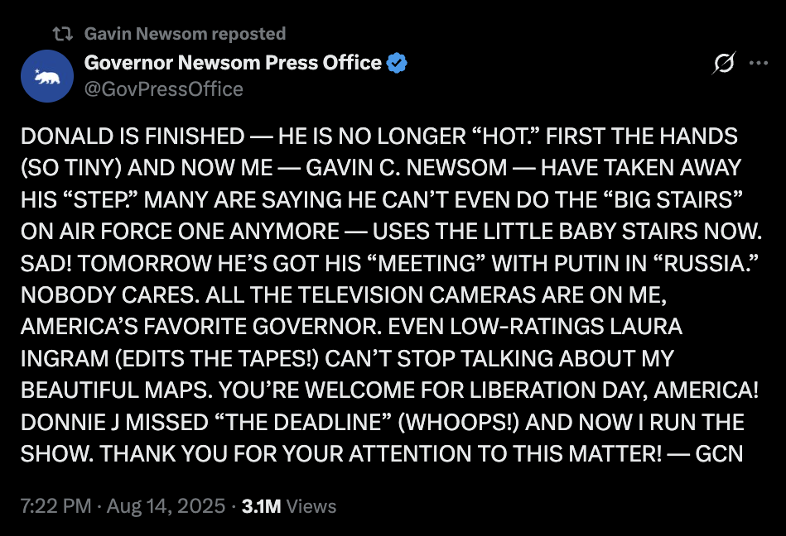Open the Gavin Newsom reposted link
The image size is (786, 536).
tap(185, 34)
